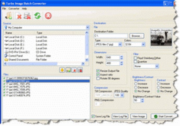Viewport: 180px width, 126px height.
Task: Open the Type dropdown showing JPEG files
Action: (x=120, y=44)
